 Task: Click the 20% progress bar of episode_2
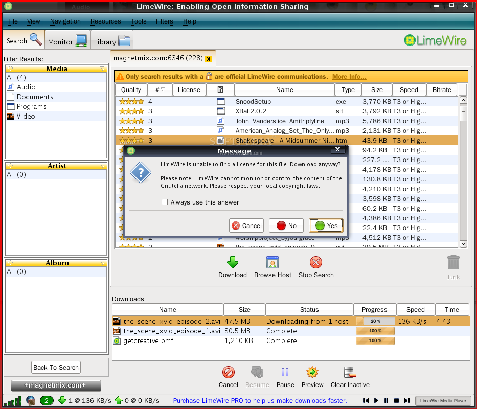click(x=375, y=321)
